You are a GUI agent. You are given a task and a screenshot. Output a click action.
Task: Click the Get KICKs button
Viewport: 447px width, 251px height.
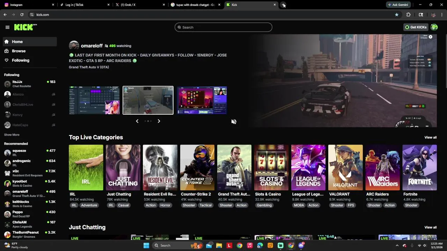click(x=416, y=27)
